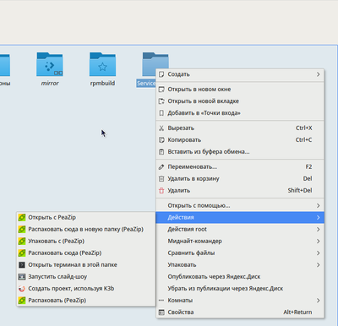Expand the Упаковать submenu arrow
The width and height of the screenshot is (338, 326).
coord(318,264)
